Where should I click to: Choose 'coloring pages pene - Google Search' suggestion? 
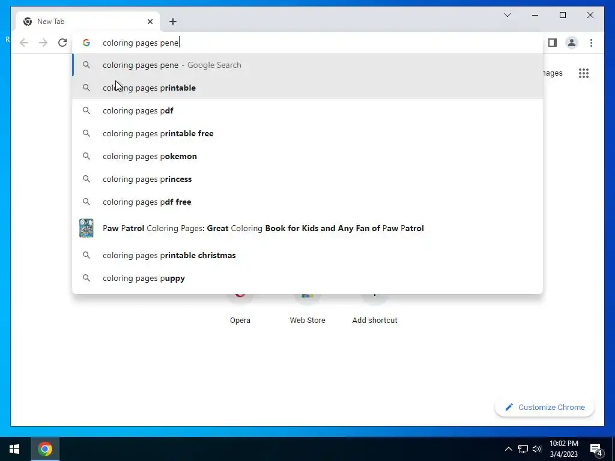pyautogui.click(x=308, y=65)
